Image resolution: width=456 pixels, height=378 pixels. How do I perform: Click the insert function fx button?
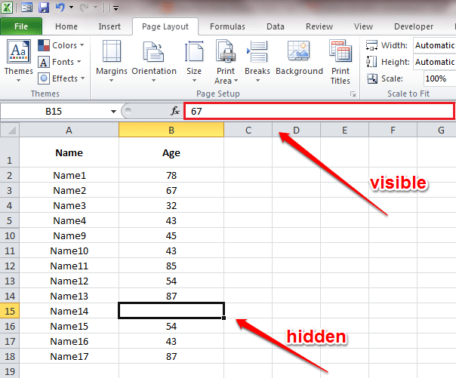coord(175,111)
